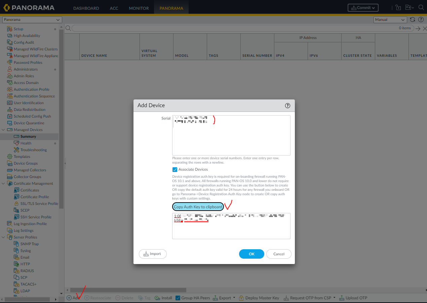Open RADIUS server profile
Viewport: 427px width, 303px height.
point(27,271)
